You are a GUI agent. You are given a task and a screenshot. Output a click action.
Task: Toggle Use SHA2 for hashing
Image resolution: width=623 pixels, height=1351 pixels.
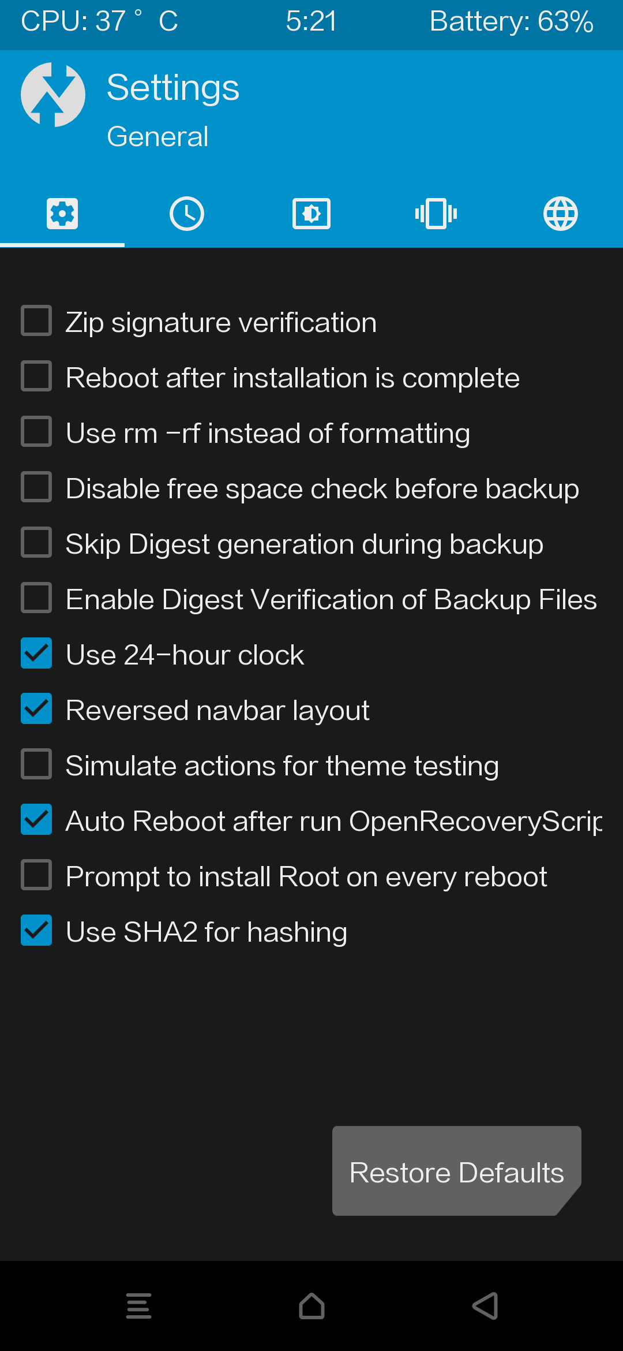coord(36,931)
